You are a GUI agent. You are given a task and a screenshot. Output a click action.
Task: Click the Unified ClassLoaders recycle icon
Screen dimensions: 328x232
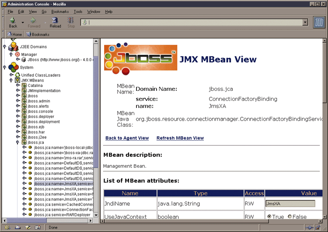(x=17, y=75)
